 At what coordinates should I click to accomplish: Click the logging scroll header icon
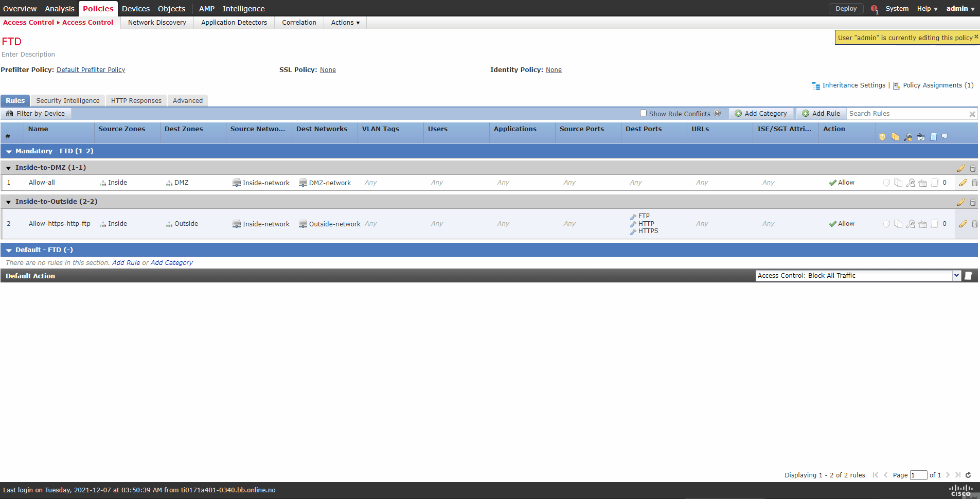[x=933, y=137]
